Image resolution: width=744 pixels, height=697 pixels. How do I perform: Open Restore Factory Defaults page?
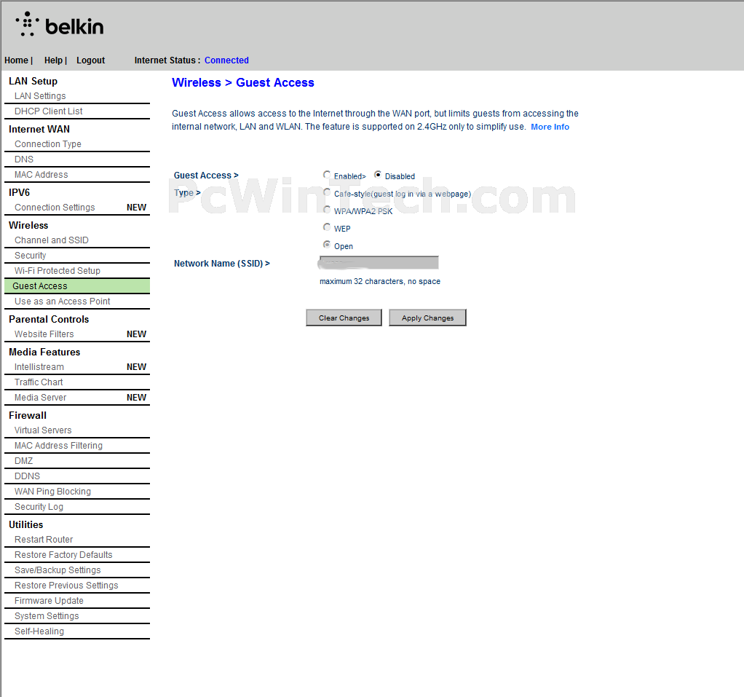tap(63, 554)
